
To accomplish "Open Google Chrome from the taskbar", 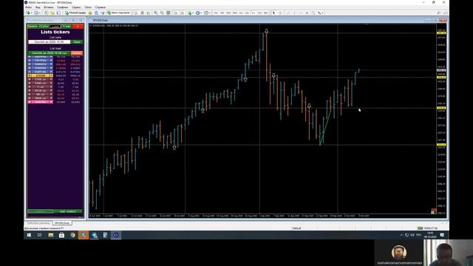I will tap(72, 235).
